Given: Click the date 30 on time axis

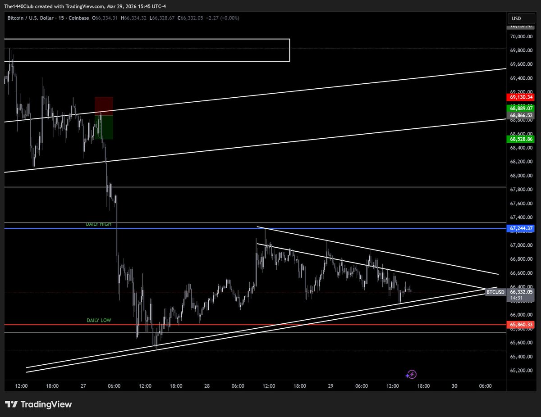Looking at the screenshot, I should 454,386.
